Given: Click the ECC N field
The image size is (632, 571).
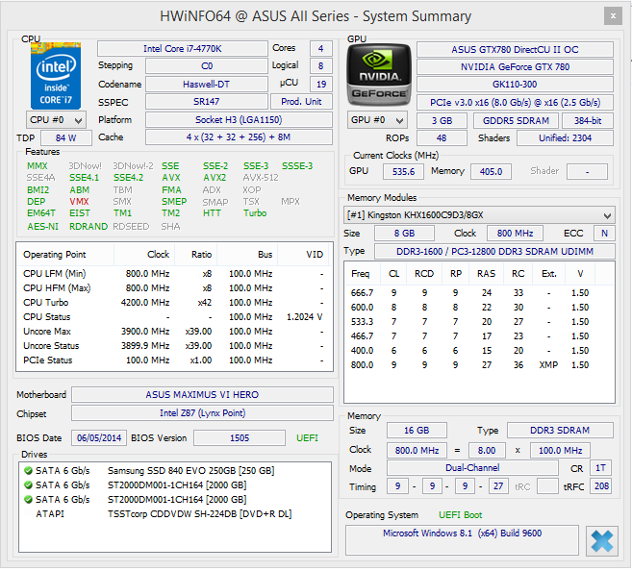Looking at the screenshot, I should [604, 234].
